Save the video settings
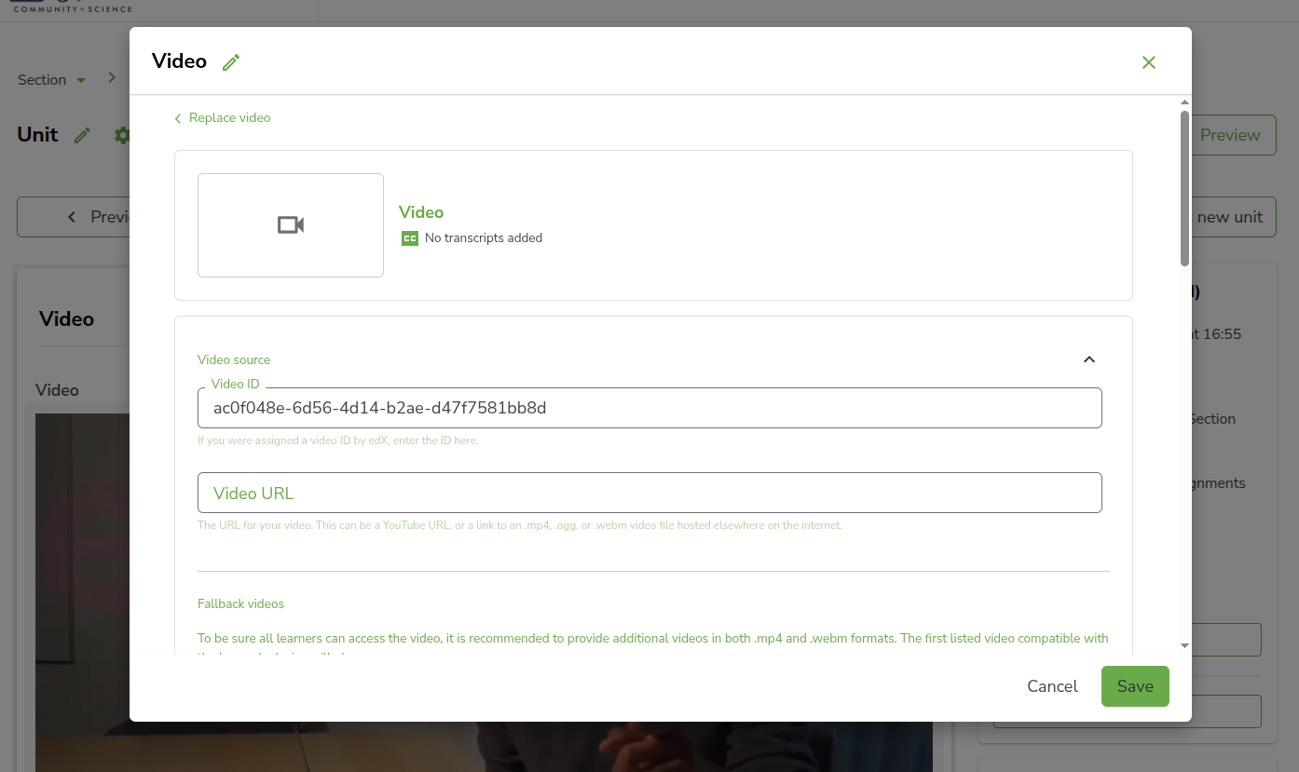The width and height of the screenshot is (1299, 772). pos(1135,686)
